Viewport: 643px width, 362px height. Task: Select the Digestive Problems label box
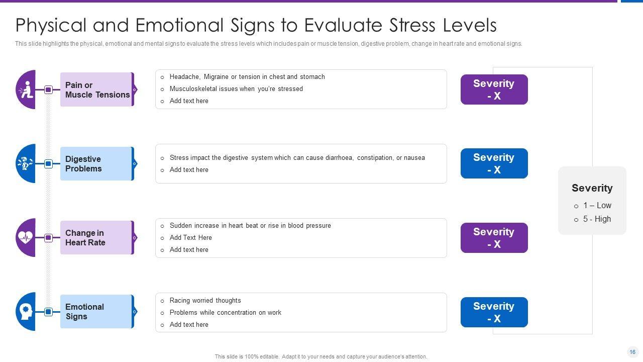[x=97, y=164]
